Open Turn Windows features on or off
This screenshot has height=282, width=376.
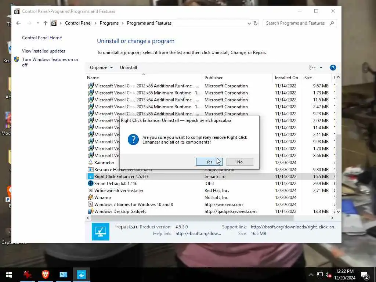click(x=50, y=62)
